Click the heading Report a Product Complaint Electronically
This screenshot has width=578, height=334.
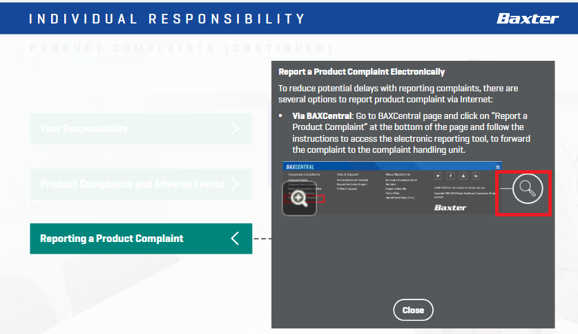pyautogui.click(x=362, y=72)
